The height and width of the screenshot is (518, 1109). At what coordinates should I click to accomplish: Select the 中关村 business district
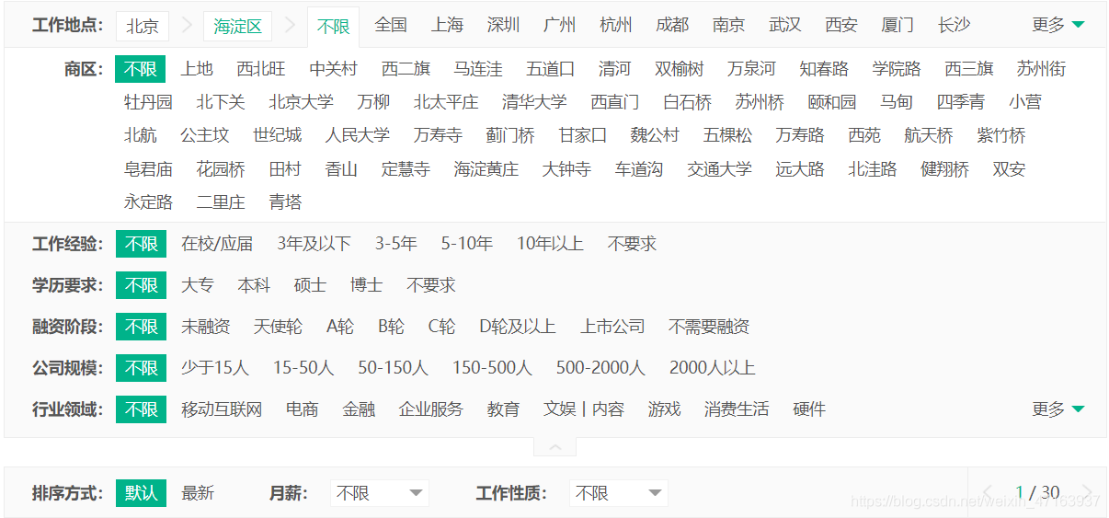[333, 69]
